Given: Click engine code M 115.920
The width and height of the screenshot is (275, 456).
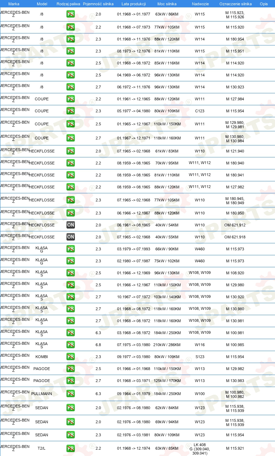Looking at the screenshot, I should click(x=235, y=27).
